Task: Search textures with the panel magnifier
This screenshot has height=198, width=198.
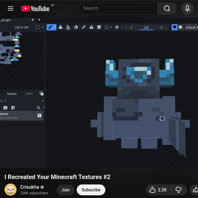Action: click(39, 108)
